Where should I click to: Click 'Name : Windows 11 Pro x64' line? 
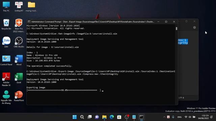click(x=42, y=55)
